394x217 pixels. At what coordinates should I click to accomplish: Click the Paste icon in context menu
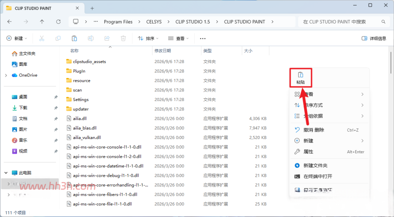(301, 75)
